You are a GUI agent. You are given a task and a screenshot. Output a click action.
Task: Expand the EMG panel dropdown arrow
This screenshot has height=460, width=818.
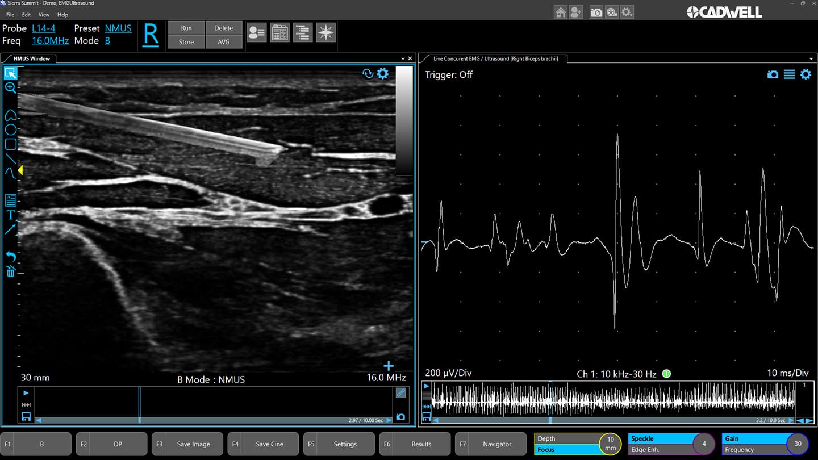click(x=811, y=58)
